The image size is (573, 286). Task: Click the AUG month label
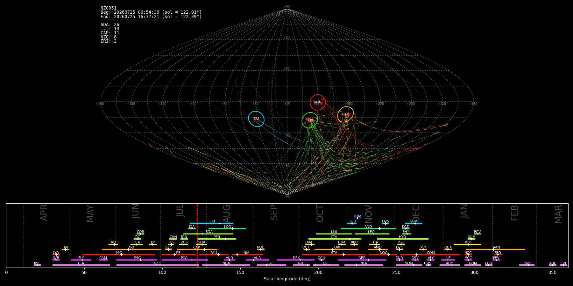coord(227,214)
